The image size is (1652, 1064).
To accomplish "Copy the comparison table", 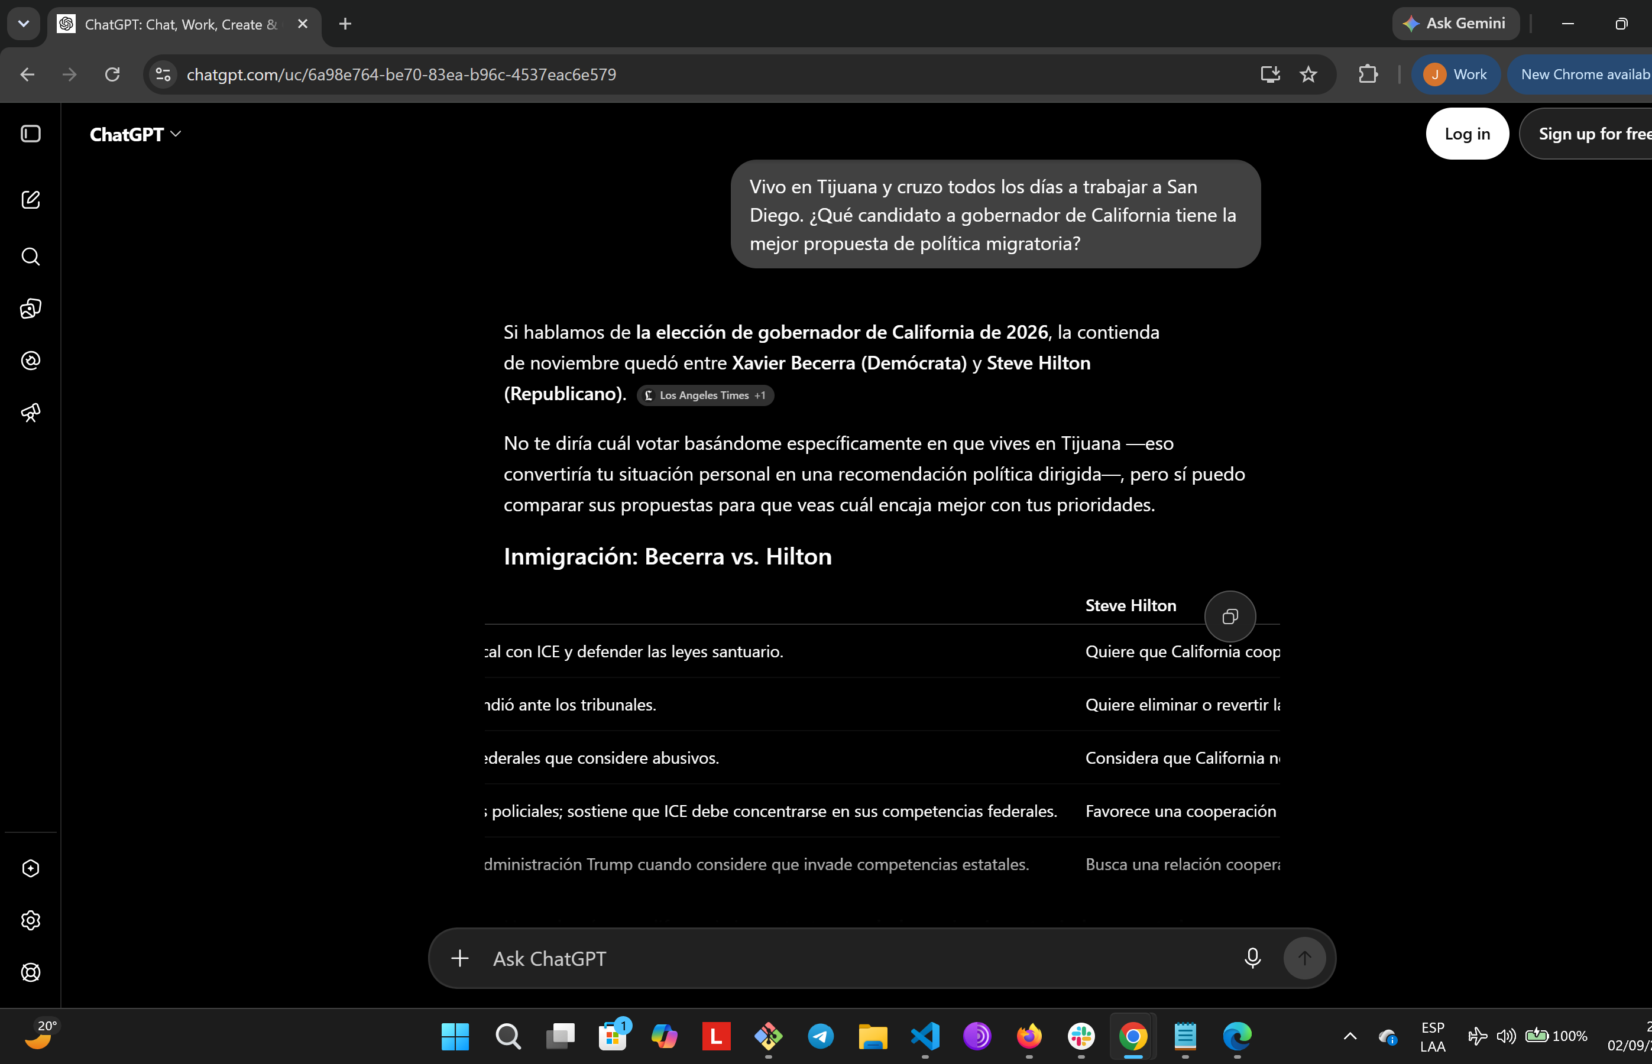I will (x=1230, y=617).
